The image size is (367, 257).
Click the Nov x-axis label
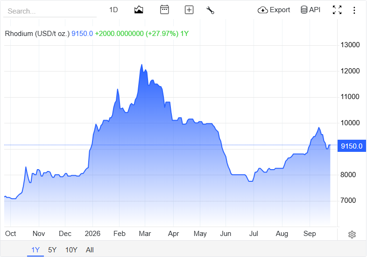pyautogui.click(x=39, y=234)
